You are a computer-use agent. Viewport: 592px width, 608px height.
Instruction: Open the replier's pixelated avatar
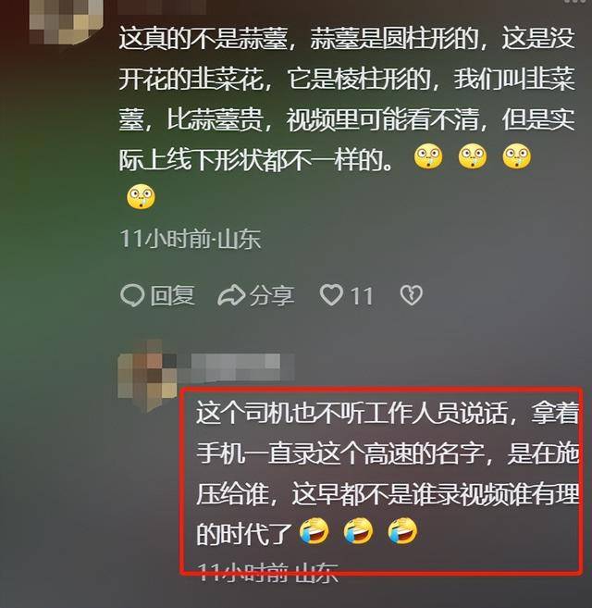click(147, 374)
